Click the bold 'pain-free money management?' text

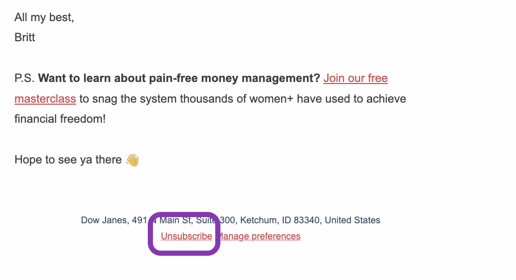(x=234, y=78)
